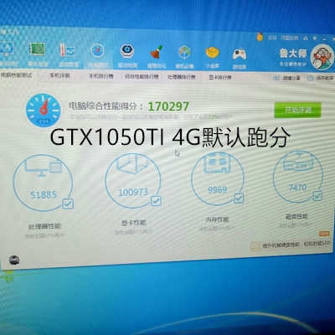This screenshot has height=335, width=335.
Task: Switch to 电脑性能测试 tab
Action: point(17,75)
